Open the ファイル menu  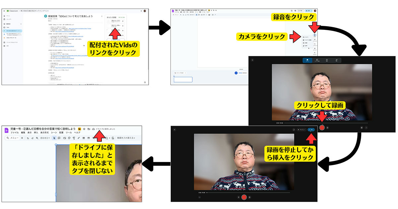coord(14,132)
